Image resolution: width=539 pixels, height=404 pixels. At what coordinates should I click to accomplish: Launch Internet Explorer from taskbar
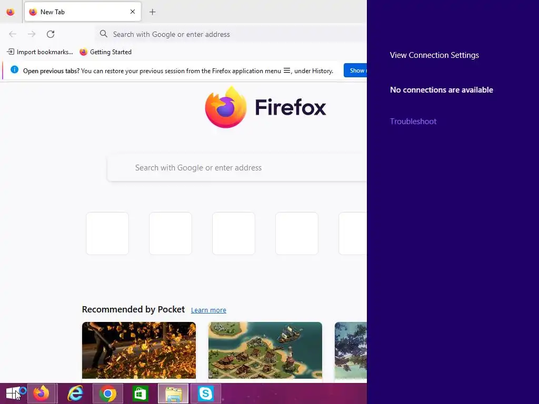(x=75, y=393)
